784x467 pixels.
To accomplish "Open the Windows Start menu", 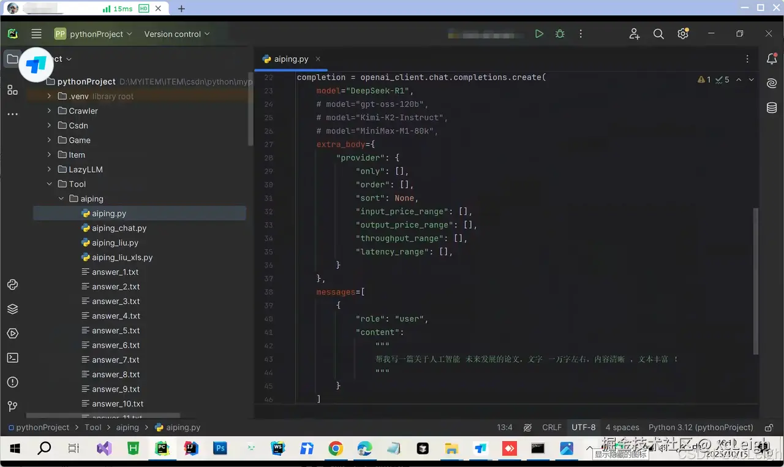I will point(15,449).
